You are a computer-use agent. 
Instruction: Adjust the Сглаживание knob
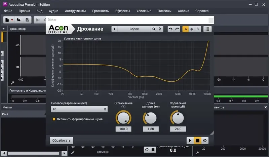point(123,118)
